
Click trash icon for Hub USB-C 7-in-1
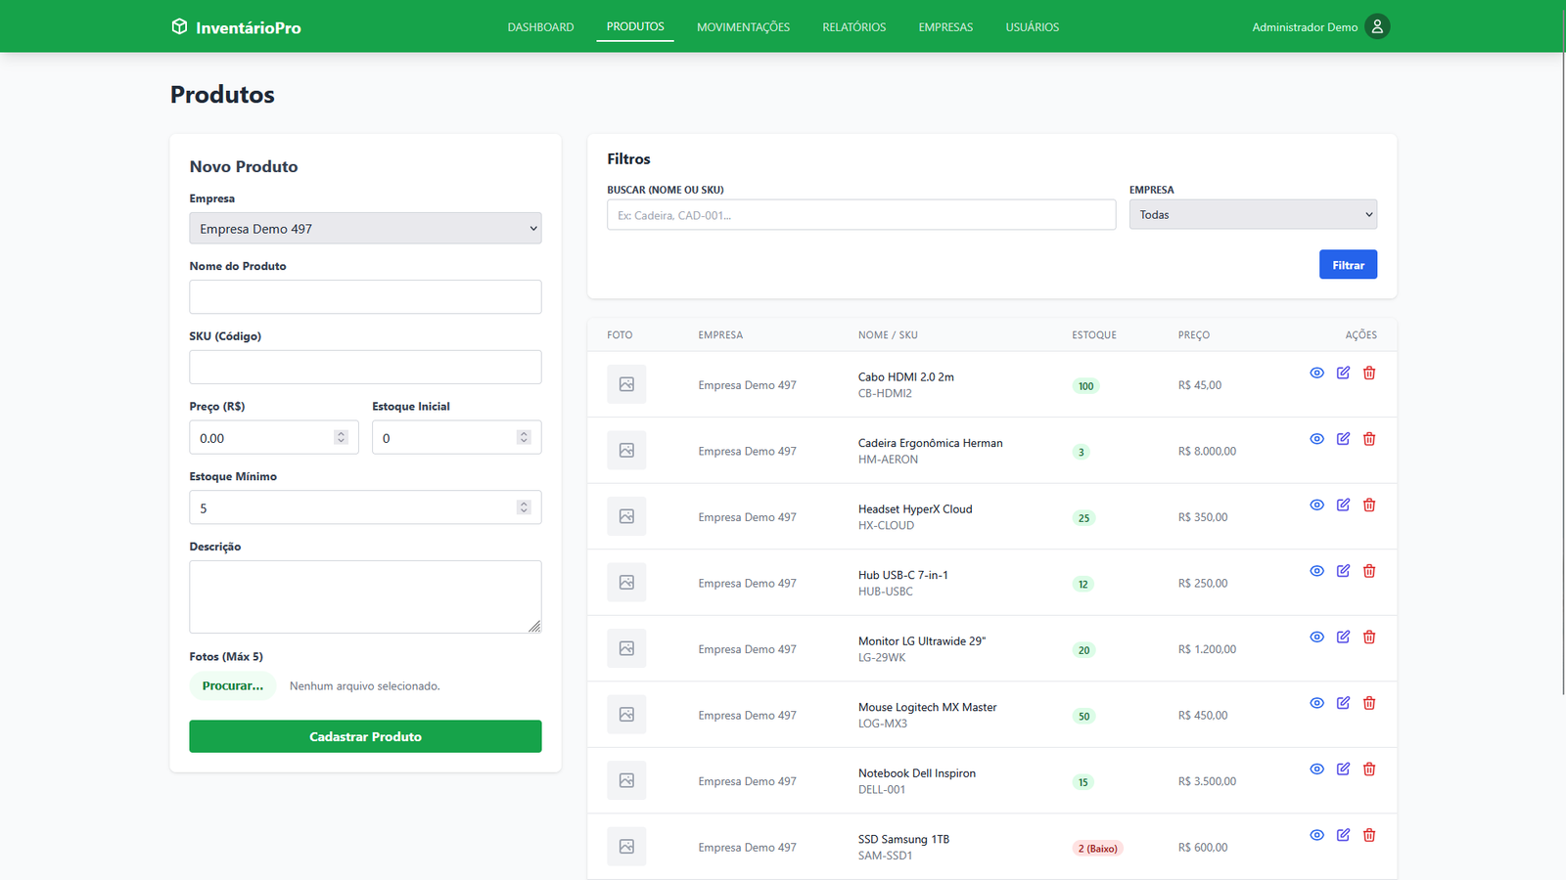point(1368,570)
